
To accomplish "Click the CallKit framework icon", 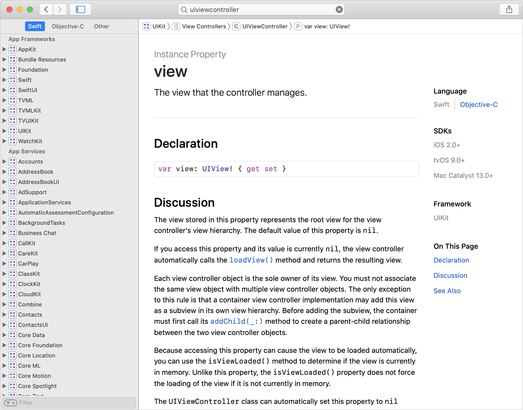I will click(13, 243).
